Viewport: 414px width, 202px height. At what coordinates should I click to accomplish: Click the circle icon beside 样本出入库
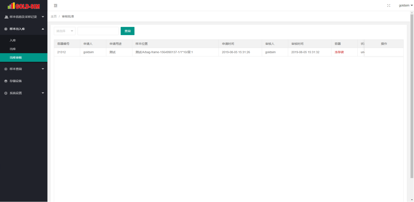click(x=6, y=29)
